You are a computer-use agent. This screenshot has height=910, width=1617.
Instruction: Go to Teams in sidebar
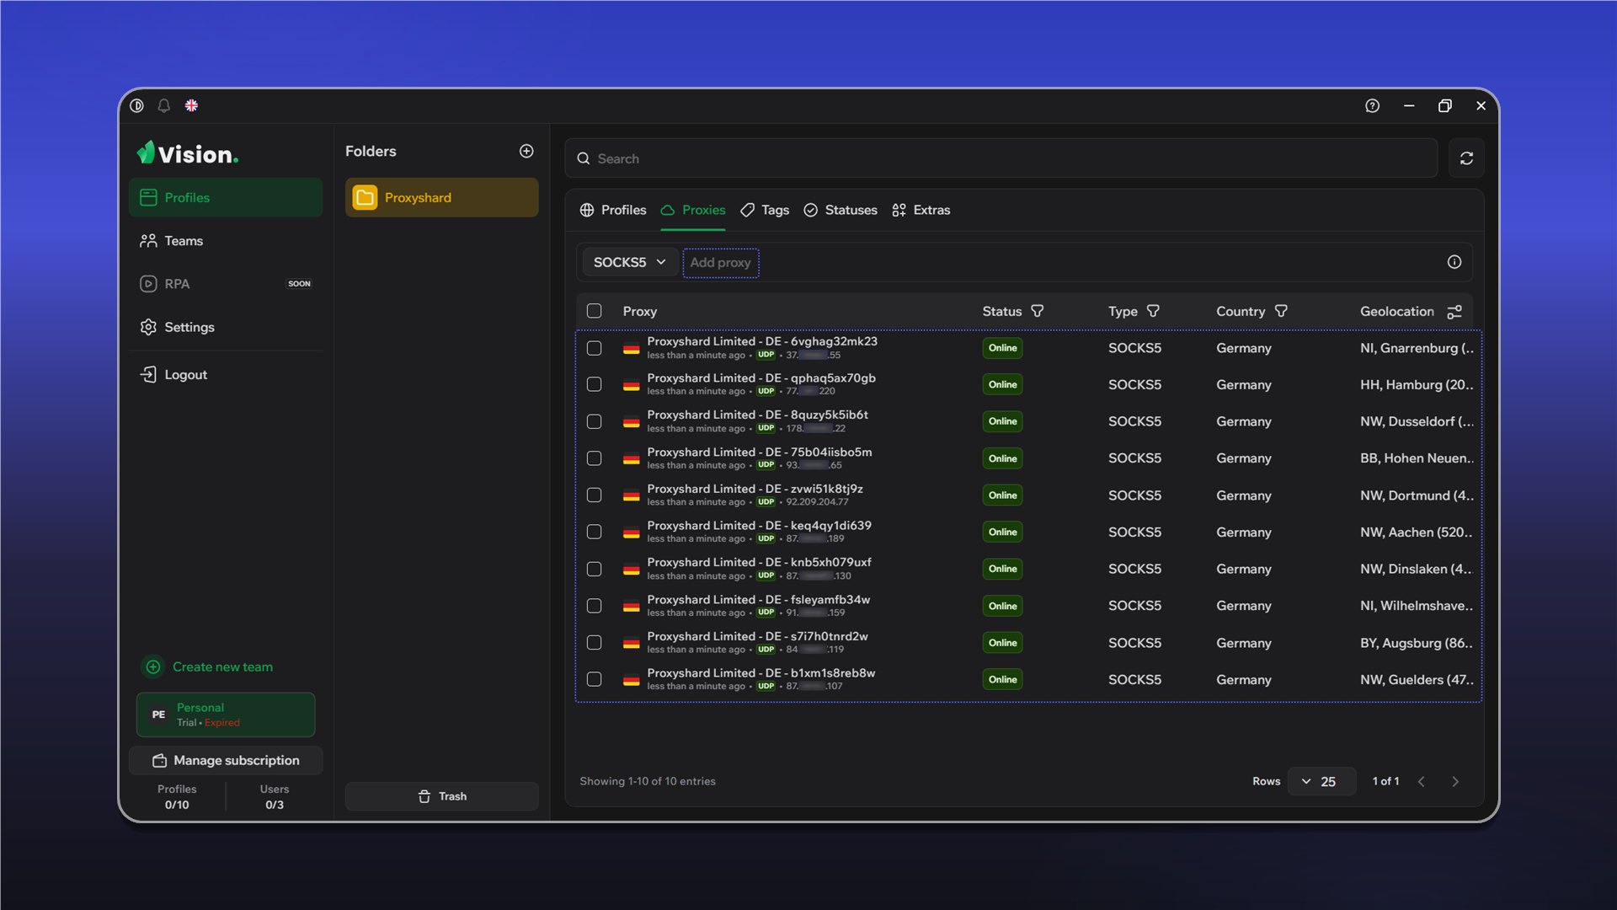pyautogui.click(x=226, y=241)
